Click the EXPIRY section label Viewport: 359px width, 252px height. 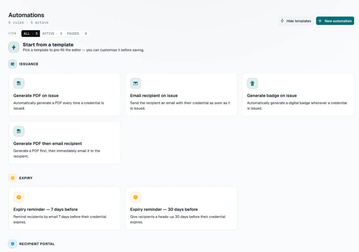(x=26, y=178)
